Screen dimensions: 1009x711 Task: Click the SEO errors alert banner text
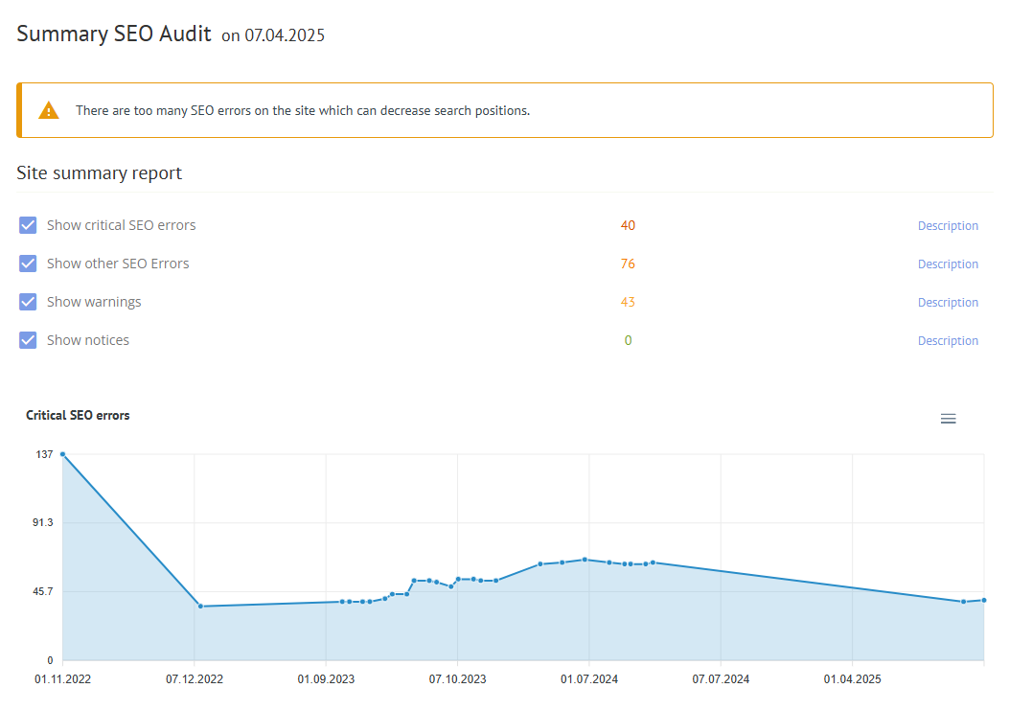pos(303,111)
